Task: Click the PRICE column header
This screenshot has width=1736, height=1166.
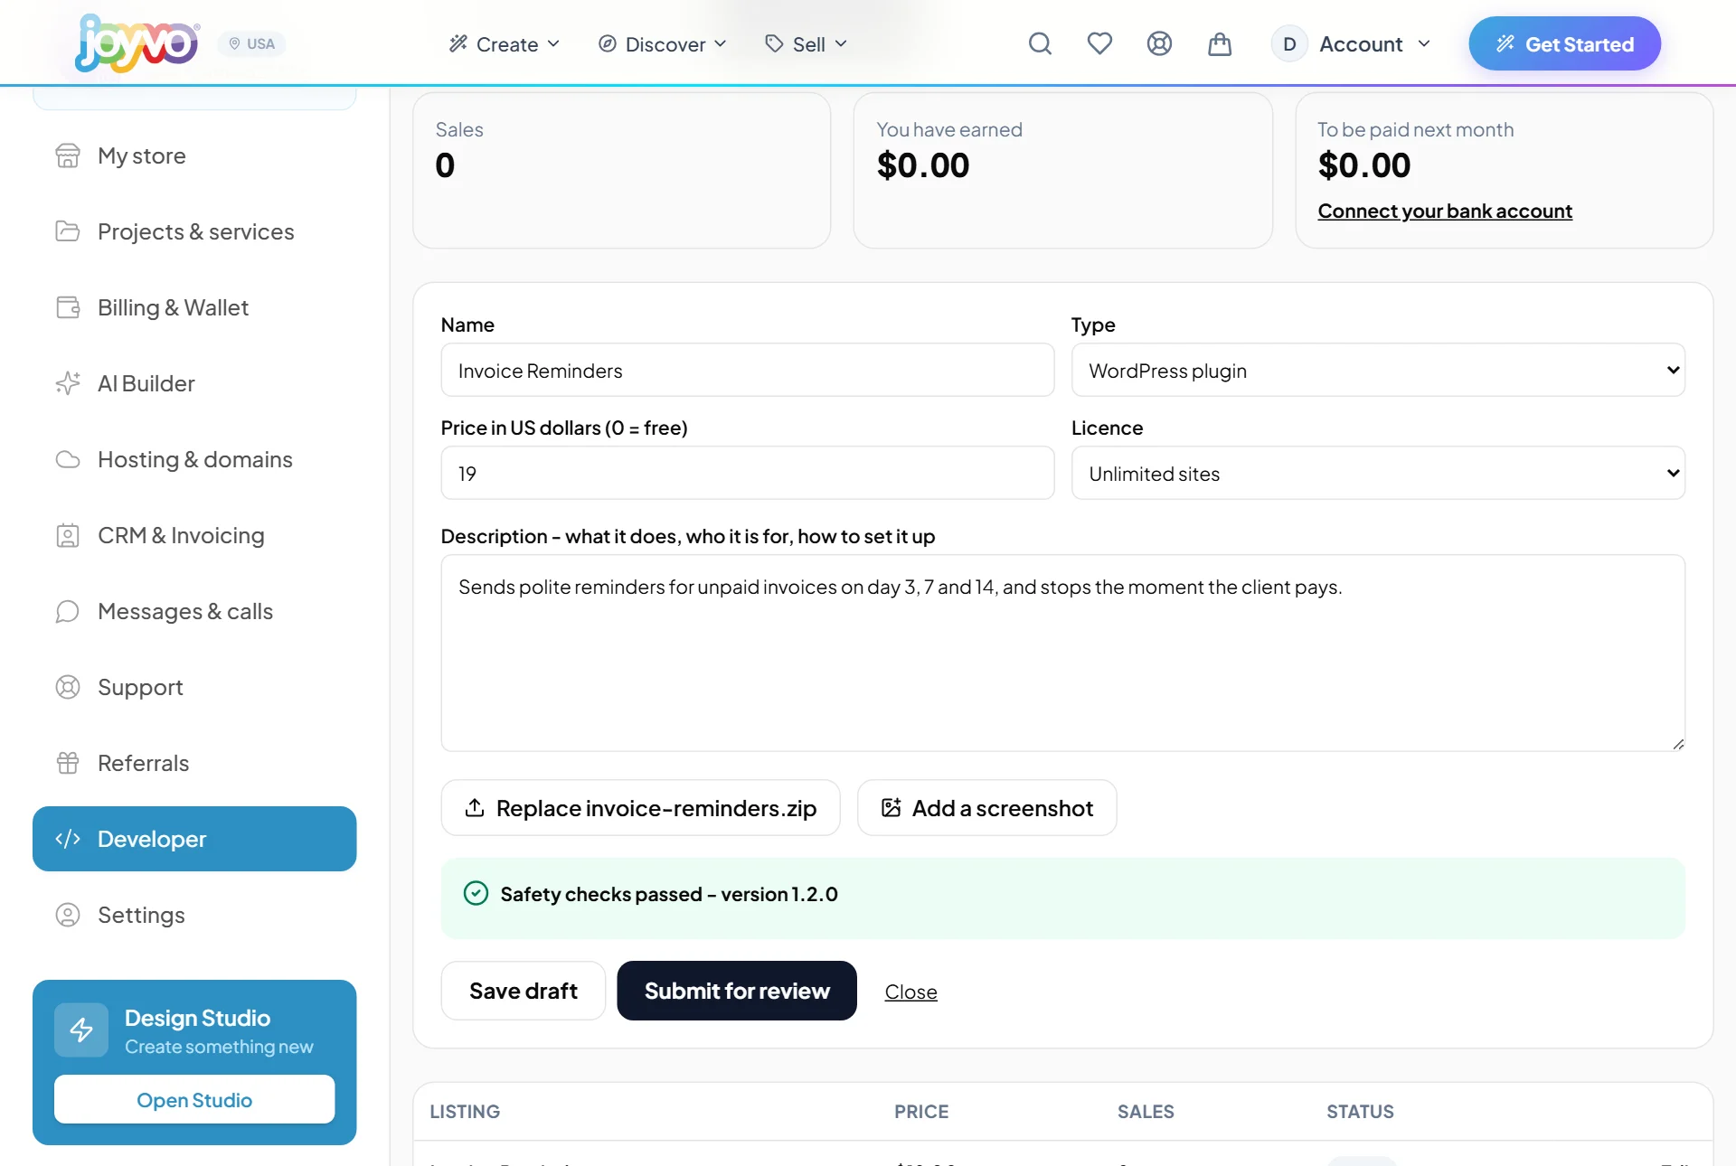Action: click(x=921, y=1111)
